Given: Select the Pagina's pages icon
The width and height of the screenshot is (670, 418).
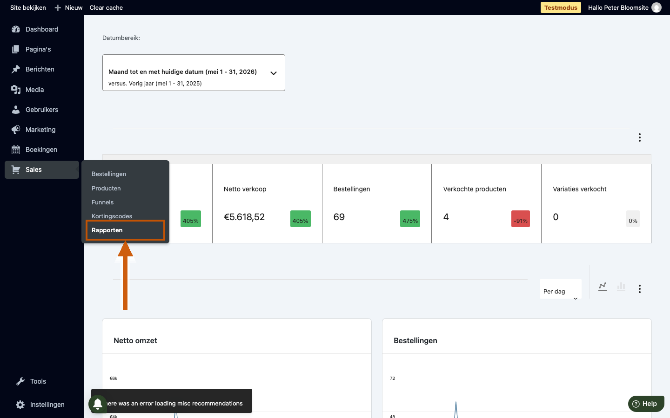Looking at the screenshot, I should (16, 49).
